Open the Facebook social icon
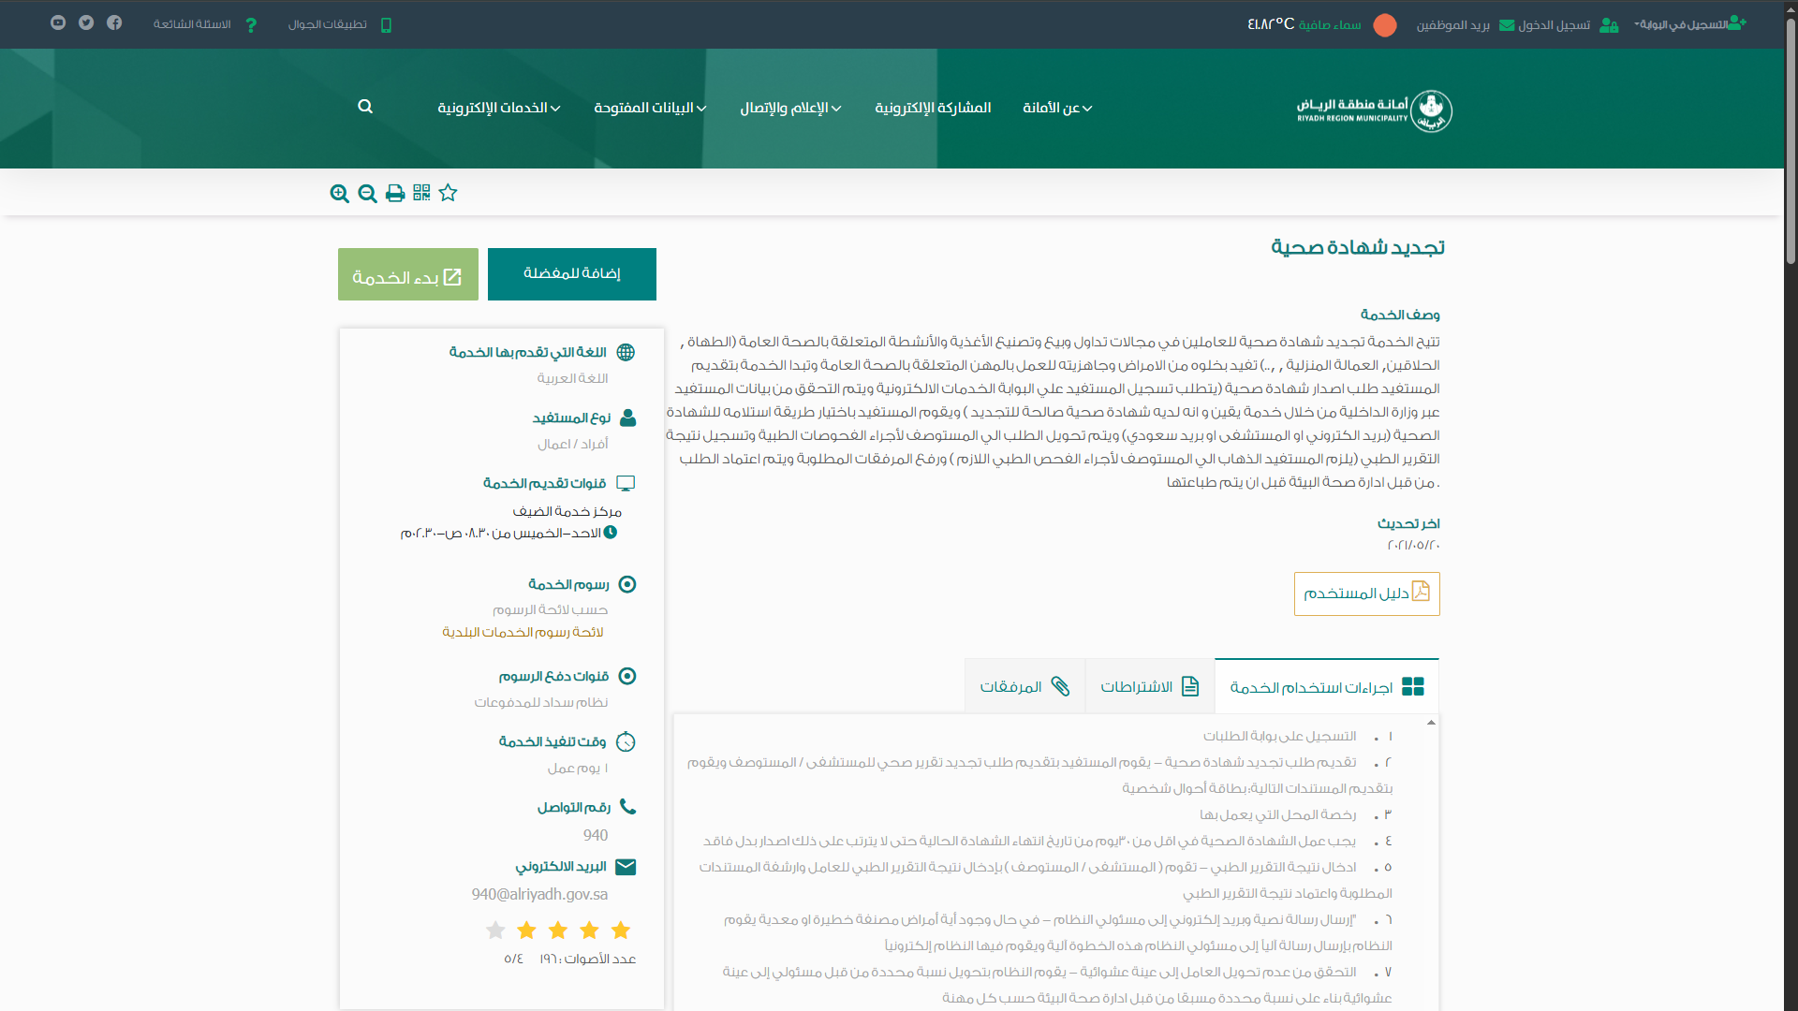 pos(114,22)
